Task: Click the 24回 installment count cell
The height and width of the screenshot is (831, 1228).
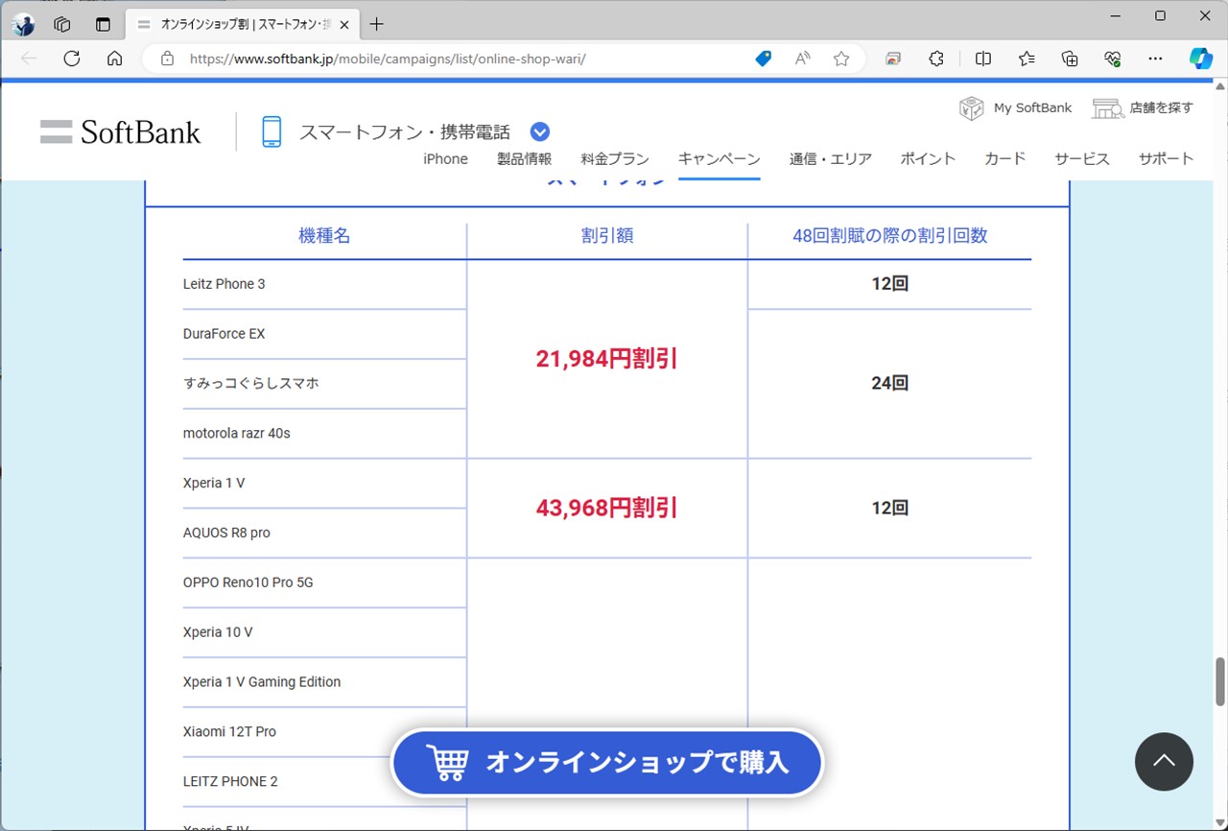Action: pyautogui.click(x=890, y=384)
